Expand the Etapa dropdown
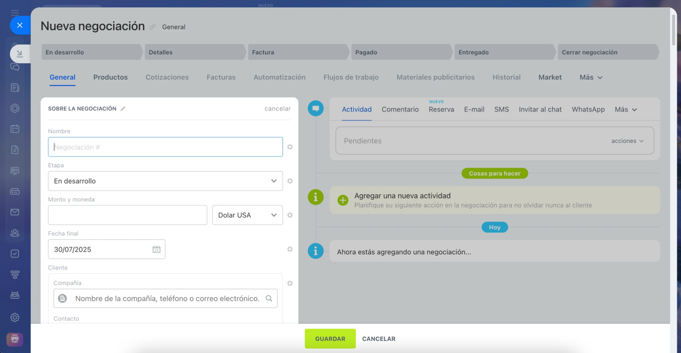The width and height of the screenshot is (681, 353). click(165, 181)
